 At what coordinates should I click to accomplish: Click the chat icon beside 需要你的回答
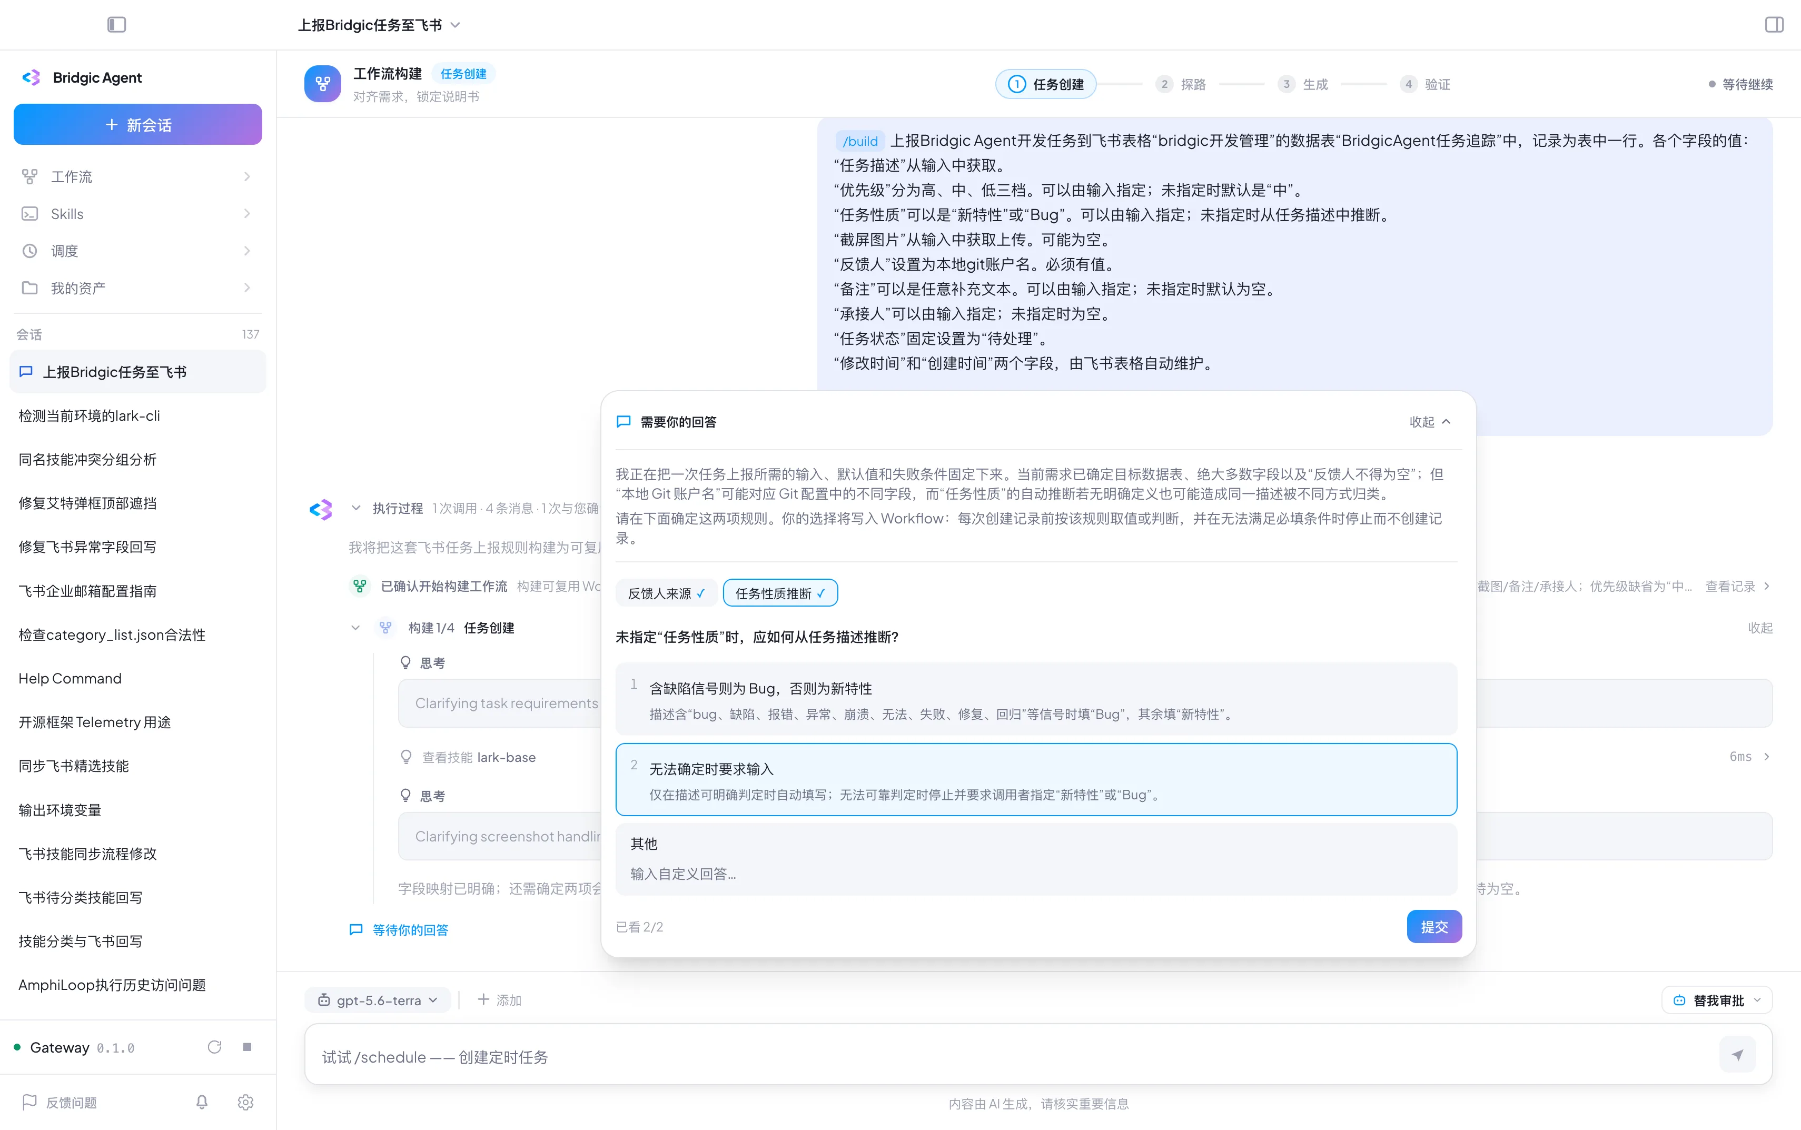624,421
